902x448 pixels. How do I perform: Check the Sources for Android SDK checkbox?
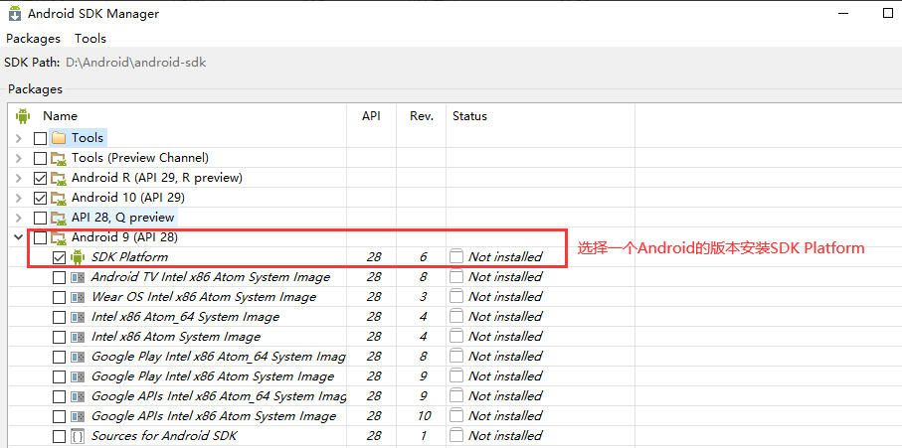(x=60, y=437)
